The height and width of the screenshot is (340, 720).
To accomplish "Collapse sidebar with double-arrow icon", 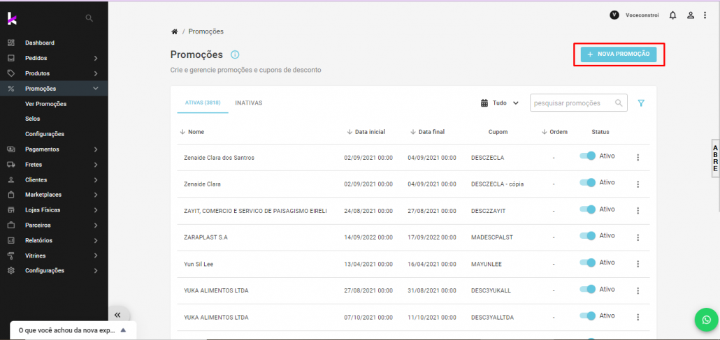I will pos(117,315).
